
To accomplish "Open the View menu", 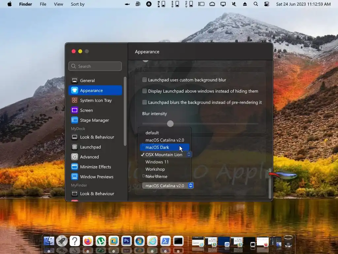I will pyautogui.click(x=58, y=4).
